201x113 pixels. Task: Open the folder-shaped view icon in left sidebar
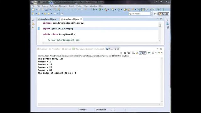point(33,24)
